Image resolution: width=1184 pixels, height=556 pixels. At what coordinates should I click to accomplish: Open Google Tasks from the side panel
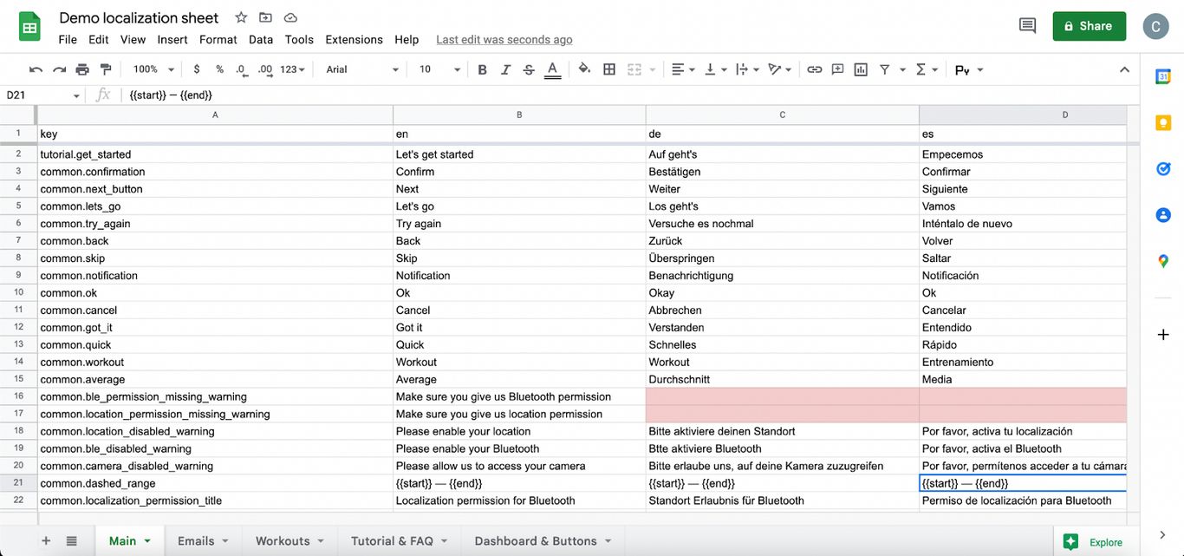pos(1163,168)
